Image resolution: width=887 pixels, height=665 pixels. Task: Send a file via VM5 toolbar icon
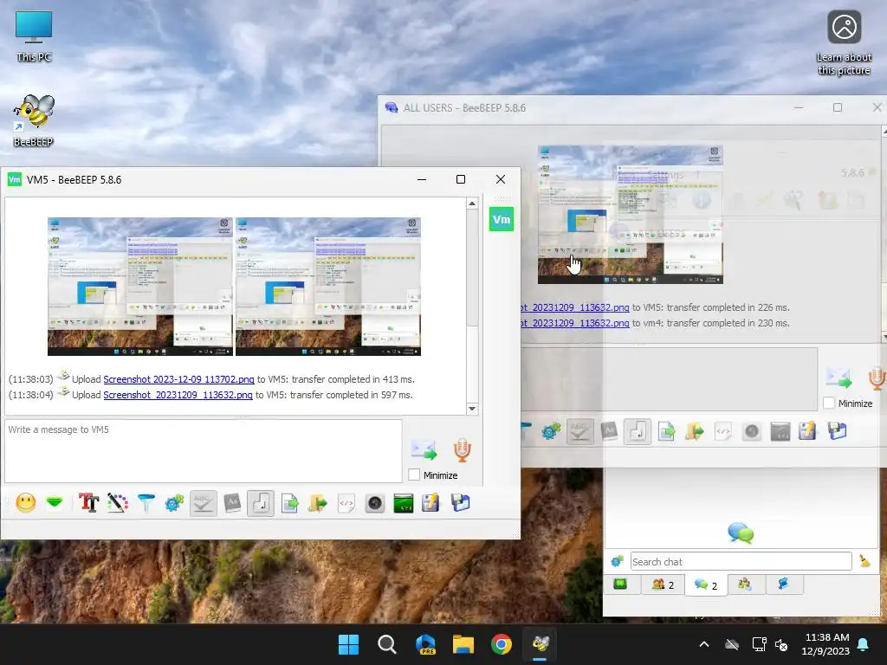289,503
